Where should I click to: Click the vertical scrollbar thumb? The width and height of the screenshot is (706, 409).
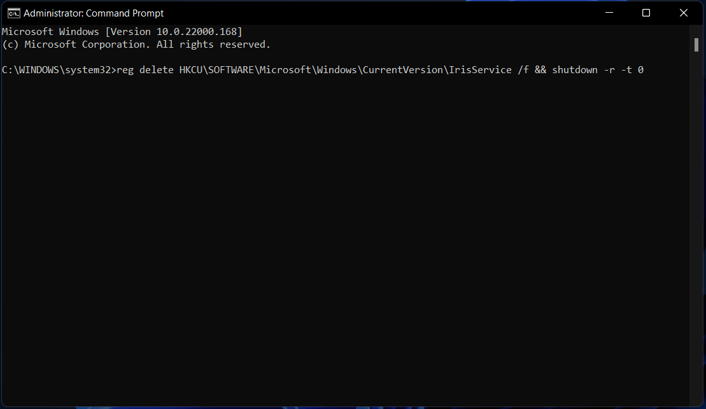(x=696, y=45)
